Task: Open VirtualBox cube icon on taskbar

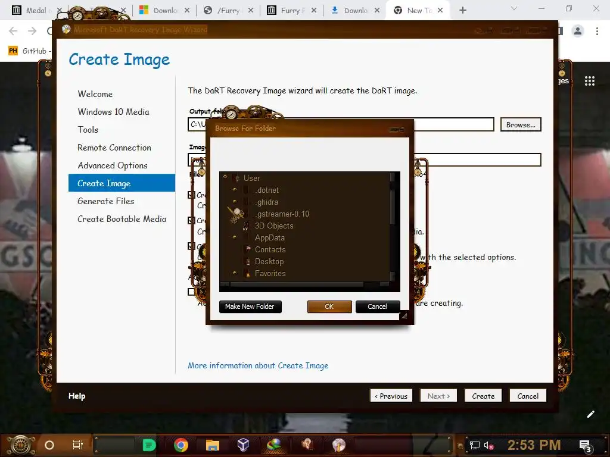Action: pos(243,445)
